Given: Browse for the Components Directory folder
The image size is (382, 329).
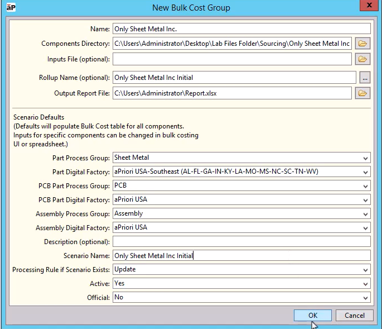Looking at the screenshot, I should point(362,44).
